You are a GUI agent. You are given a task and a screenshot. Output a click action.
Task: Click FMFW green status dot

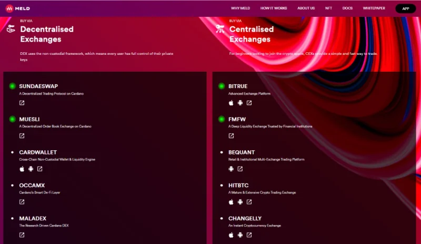point(222,119)
